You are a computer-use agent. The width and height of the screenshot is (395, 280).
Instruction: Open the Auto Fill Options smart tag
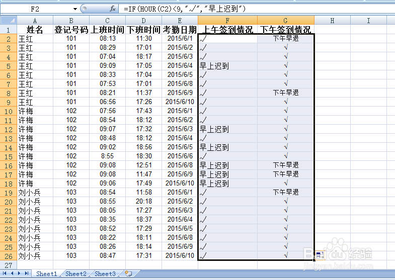click(320, 255)
